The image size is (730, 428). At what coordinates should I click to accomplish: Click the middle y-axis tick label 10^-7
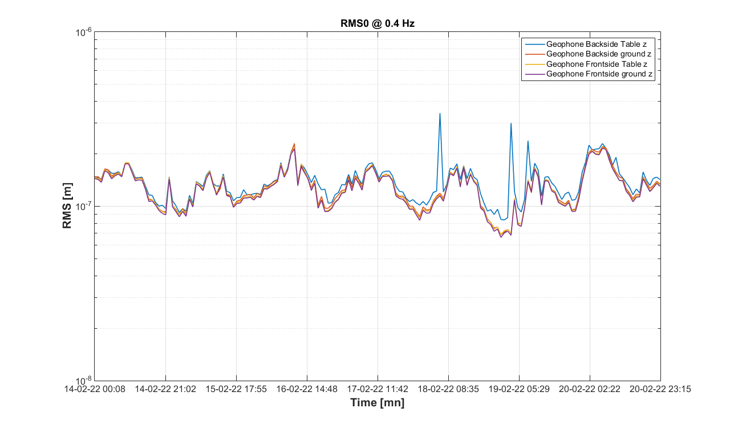(x=84, y=207)
